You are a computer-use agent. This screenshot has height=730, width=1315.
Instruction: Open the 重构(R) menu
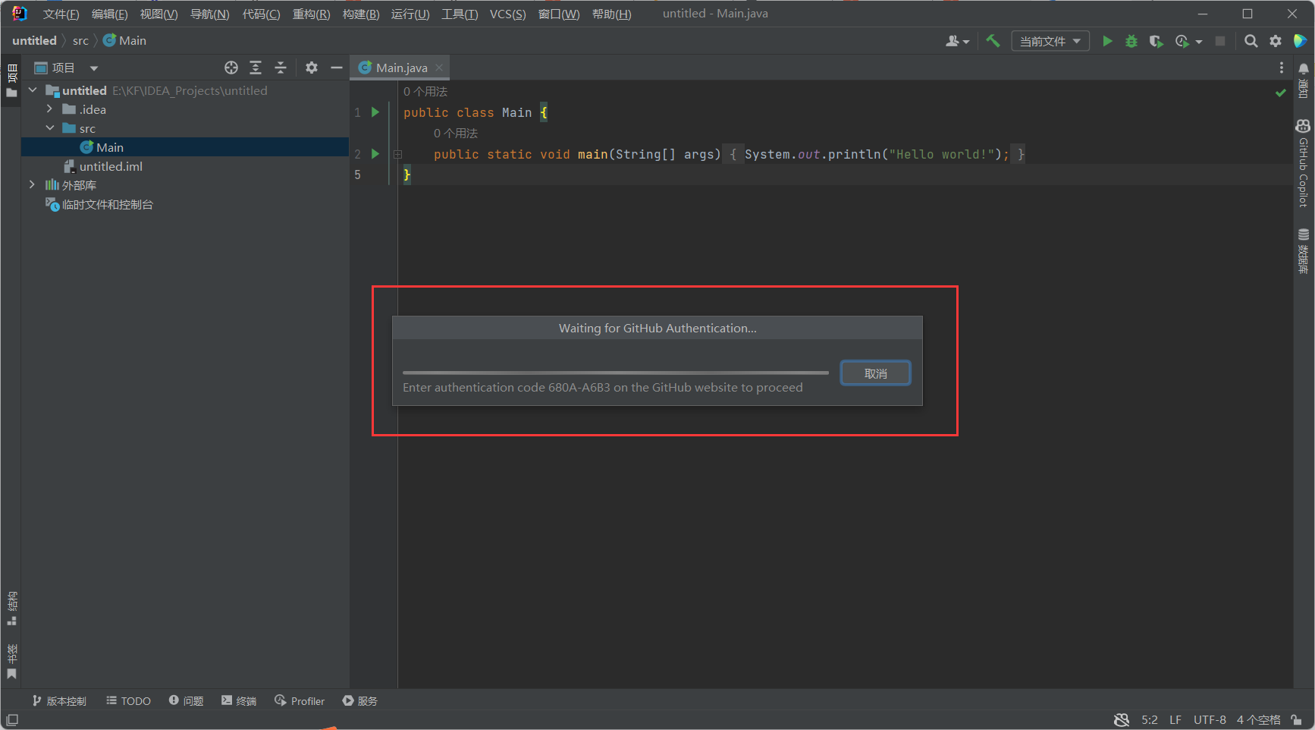311,14
